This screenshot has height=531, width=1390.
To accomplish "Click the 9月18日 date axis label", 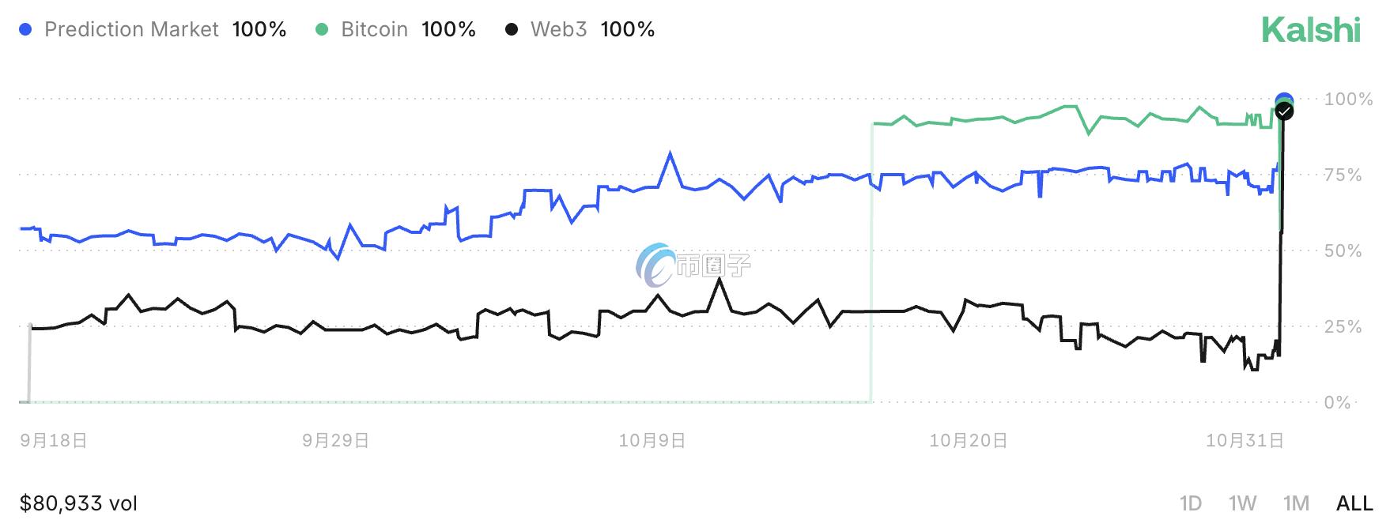I will coord(53,440).
